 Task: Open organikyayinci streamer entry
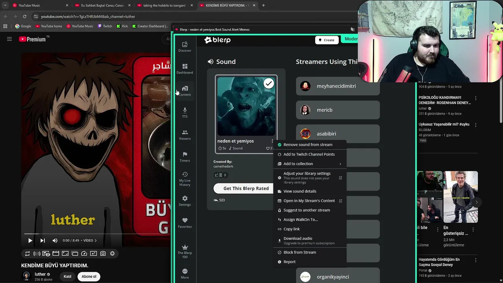pyautogui.click(x=338, y=276)
